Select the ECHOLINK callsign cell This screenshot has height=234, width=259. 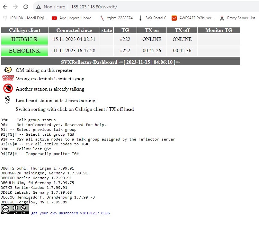(x=25, y=51)
